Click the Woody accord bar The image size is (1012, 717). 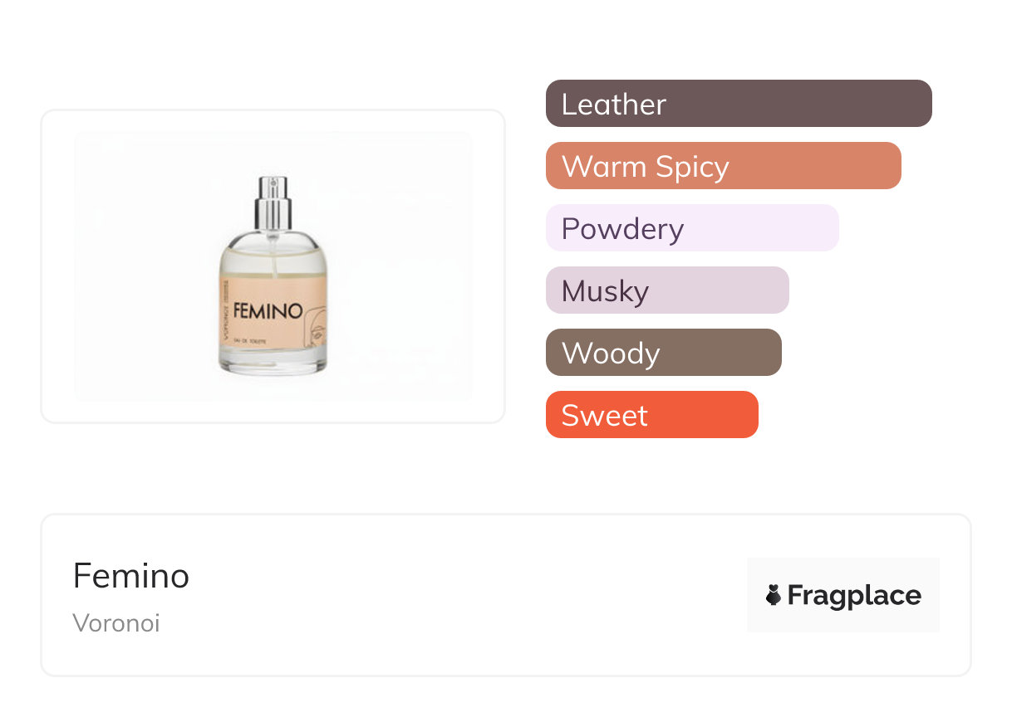pyautogui.click(x=663, y=353)
